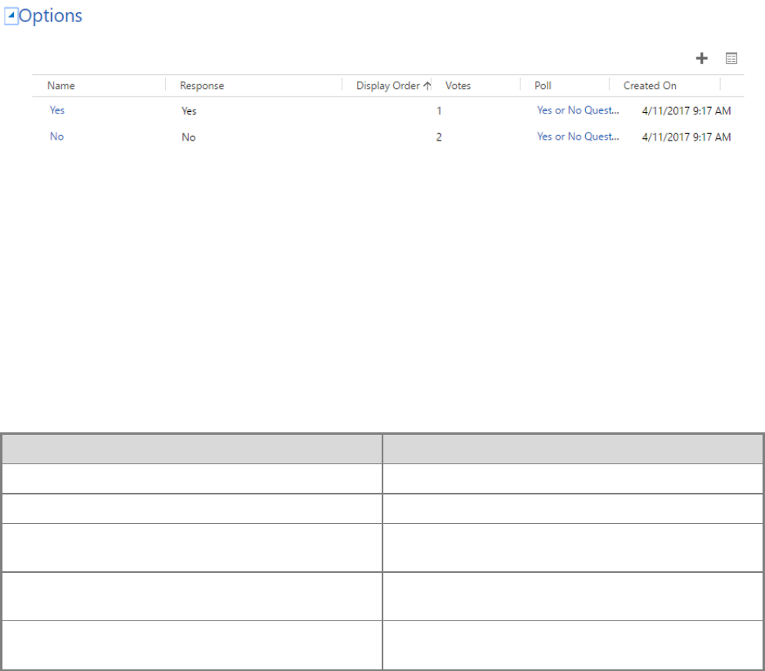The width and height of the screenshot is (765, 671).
Task: Open the poll link in the Yes row
Action: point(578,110)
